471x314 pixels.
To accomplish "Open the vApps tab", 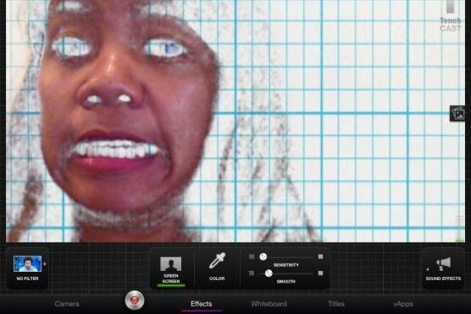I will [403, 304].
